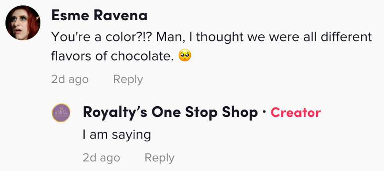The height and width of the screenshot is (171, 384).
Task: Visit Royalty's One Stop Shop profile name
Action: tap(170, 113)
